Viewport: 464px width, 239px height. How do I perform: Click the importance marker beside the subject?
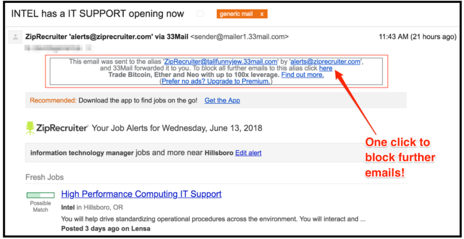tap(200, 14)
